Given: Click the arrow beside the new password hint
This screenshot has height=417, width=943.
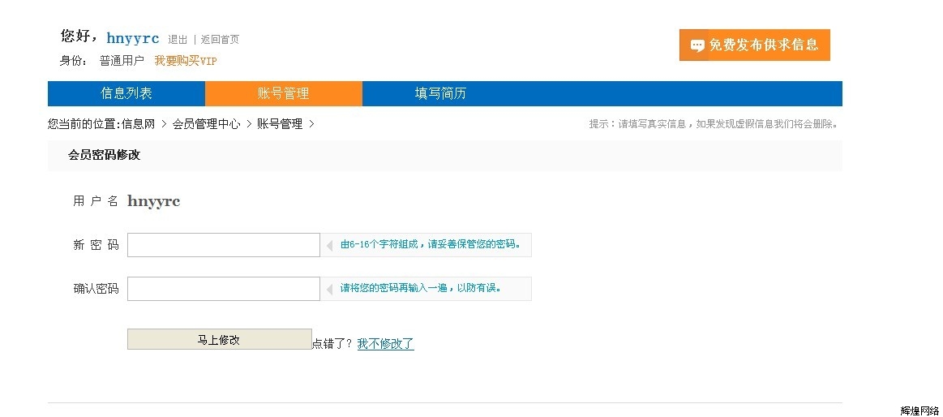Looking at the screenshot, I should pyautogui.click(x=329, y=246).
